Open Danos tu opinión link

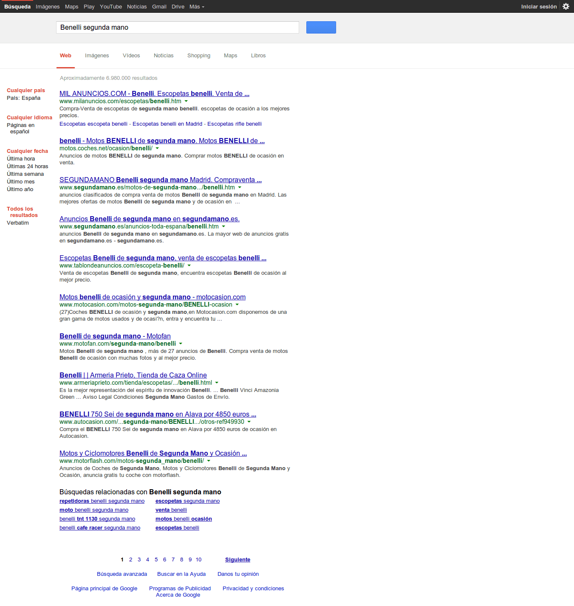(x=238, y=574)
